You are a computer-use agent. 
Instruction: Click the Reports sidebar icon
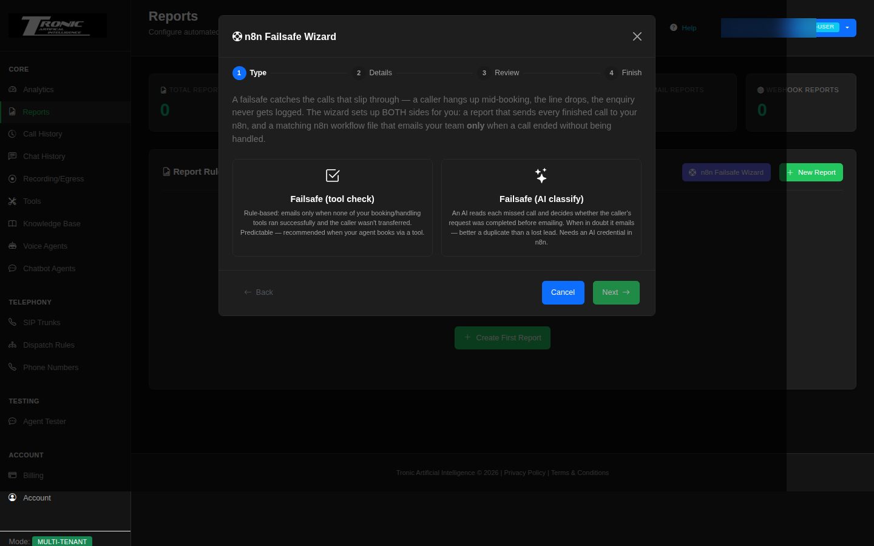12,112
